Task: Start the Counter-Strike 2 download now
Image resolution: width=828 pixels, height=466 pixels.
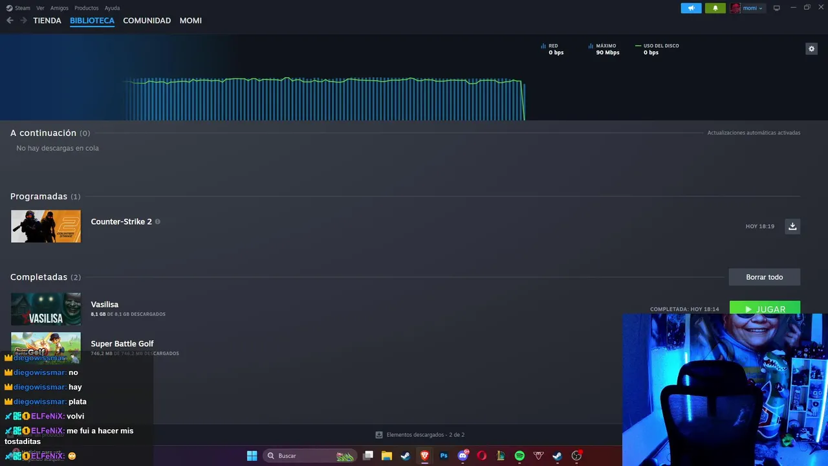Action: pos(792,226)
